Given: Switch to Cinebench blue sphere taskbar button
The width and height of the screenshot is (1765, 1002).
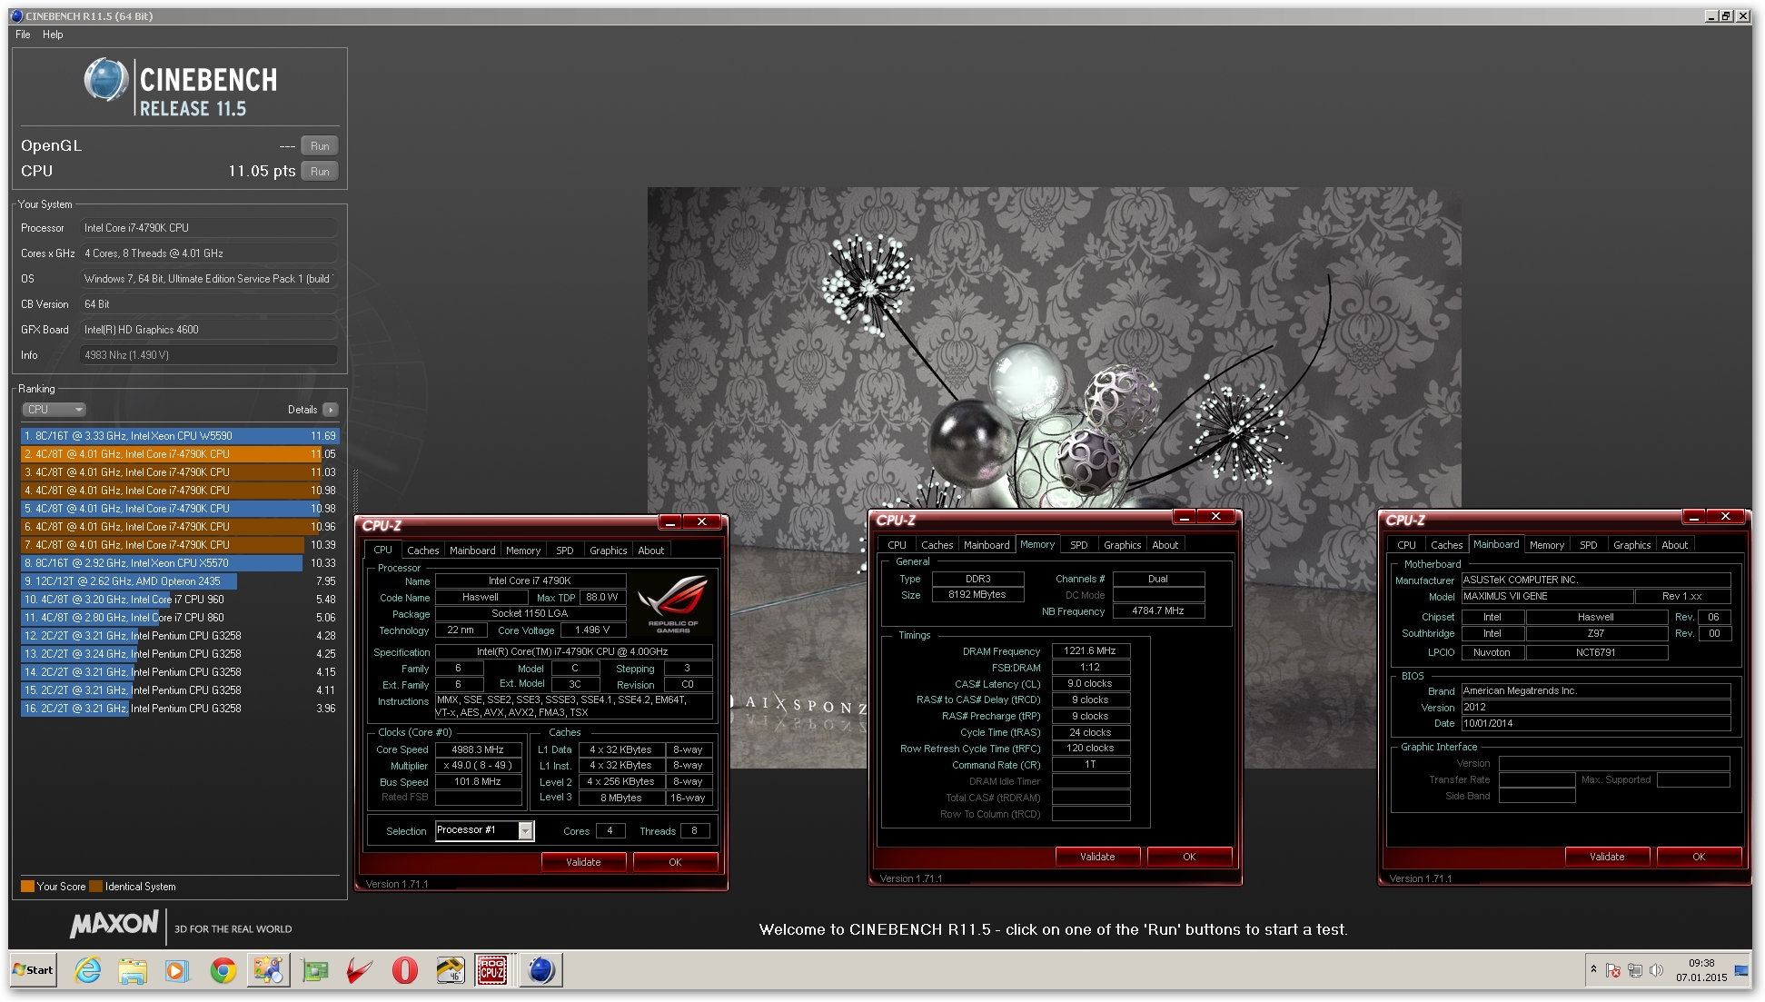Looking at the screenshot, I should (541, 970).
